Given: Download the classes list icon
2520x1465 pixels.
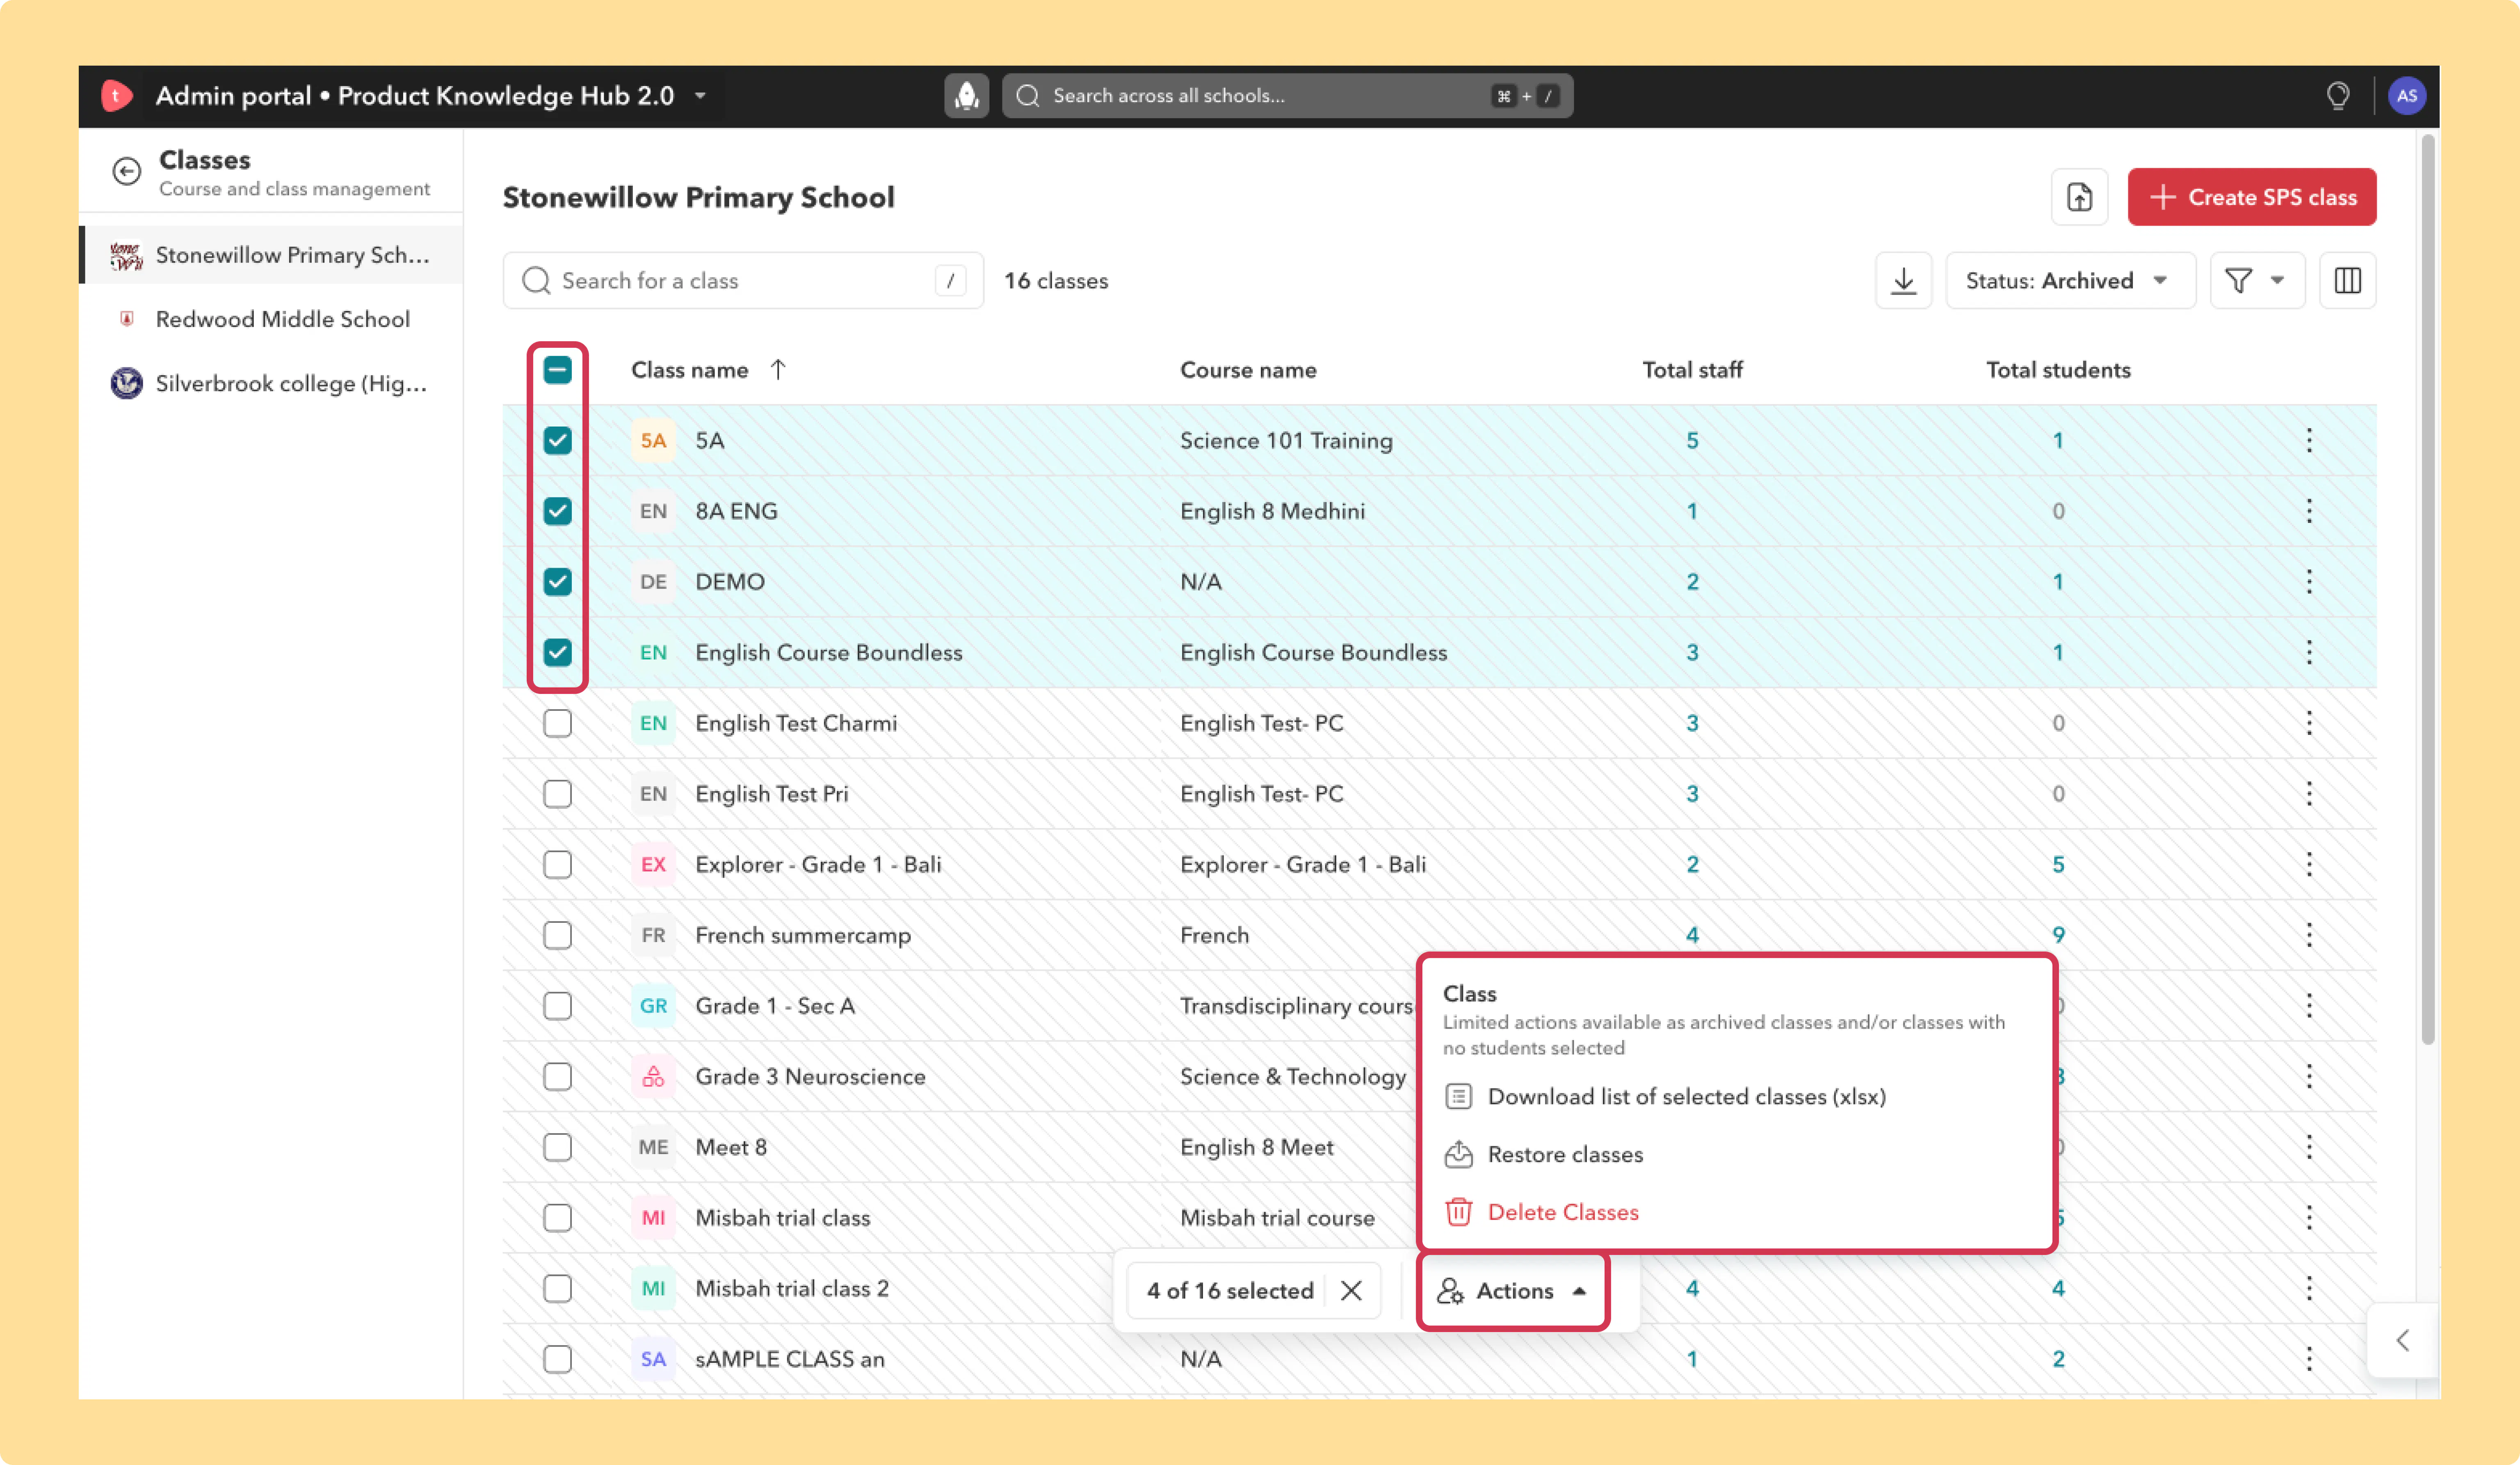Looking at the screenshot, I should (1904, 281).
